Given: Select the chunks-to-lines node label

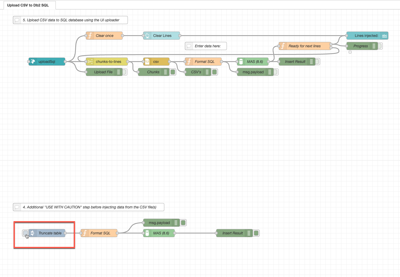Looking at the screenshot, I should 108,62.
